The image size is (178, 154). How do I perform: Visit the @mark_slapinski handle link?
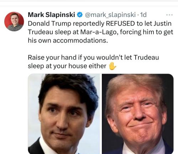pyautogui.click(x=110, y=15)
